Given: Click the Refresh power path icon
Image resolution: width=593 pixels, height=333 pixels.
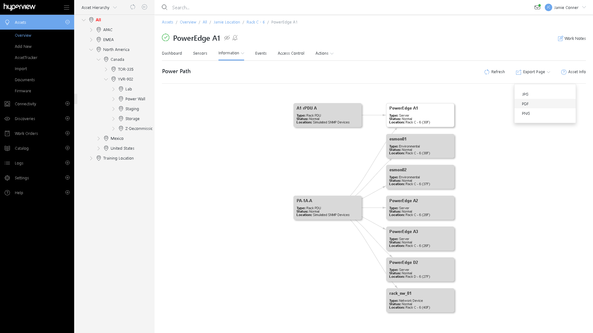Looking at the screenshot, I should click(x=487, y=72).
